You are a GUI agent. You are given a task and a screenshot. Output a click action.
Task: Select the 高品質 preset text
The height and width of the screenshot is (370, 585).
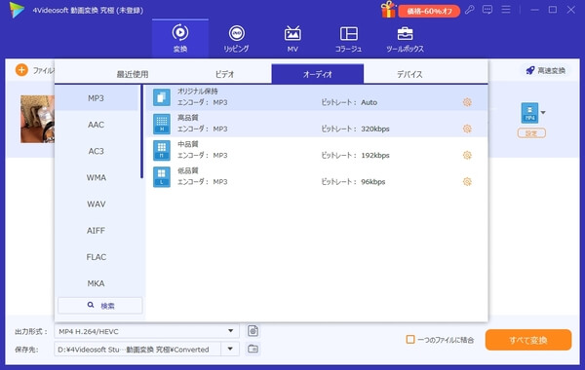[x=187, y=118]
